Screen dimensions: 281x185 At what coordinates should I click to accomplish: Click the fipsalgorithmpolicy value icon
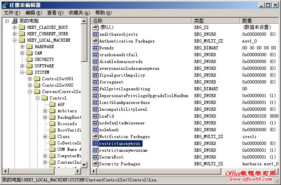coord(95,75)
